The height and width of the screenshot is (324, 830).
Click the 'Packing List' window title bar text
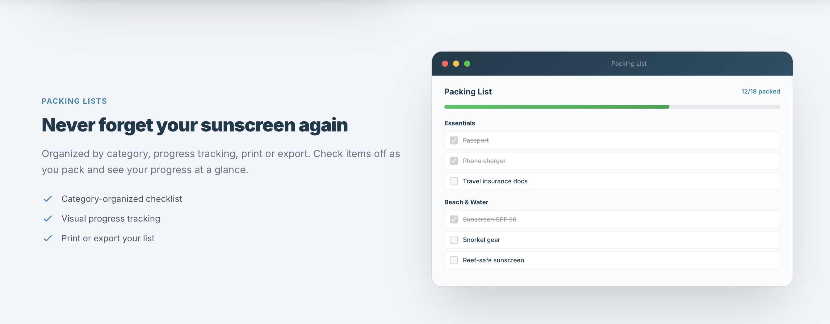pyautogui.click(x=629, y=64)
